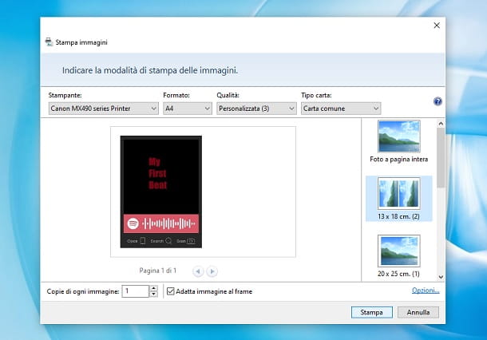The width and height of the screenshot is (487, 340).
Task: Close the Stampa immagini dialog
Action: coord(437,26)
